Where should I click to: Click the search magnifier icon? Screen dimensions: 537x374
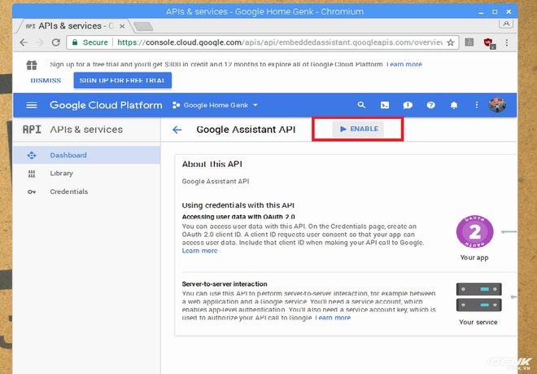click(361, 105)
